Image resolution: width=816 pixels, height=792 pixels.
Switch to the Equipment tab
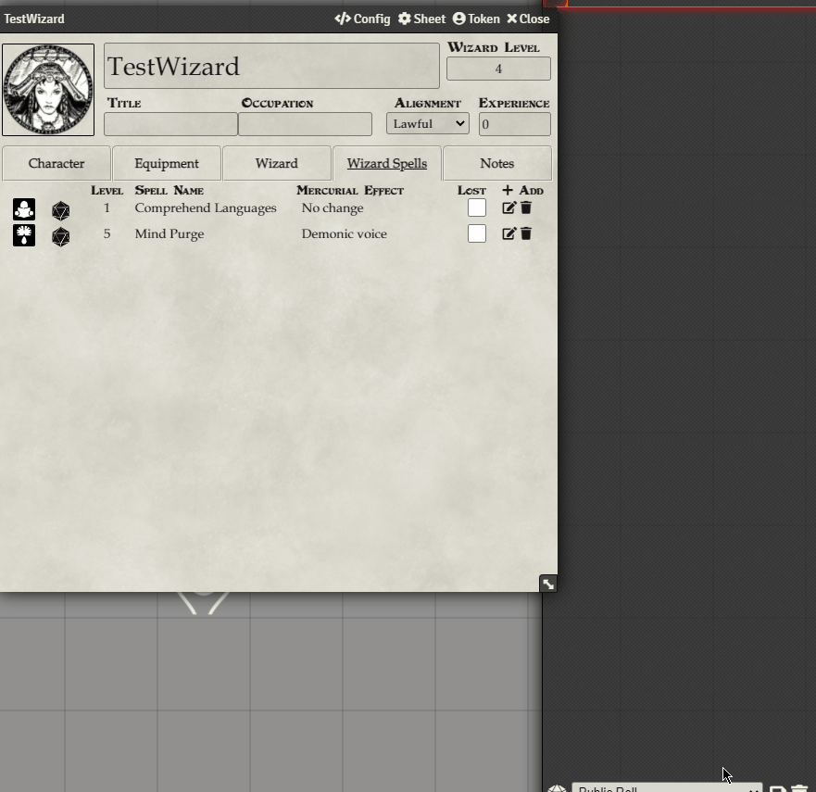pos(166,163)
